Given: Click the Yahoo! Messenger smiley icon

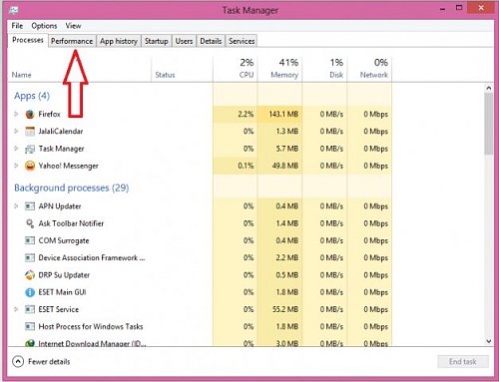Looking at the screenshot, I should 30,166.
